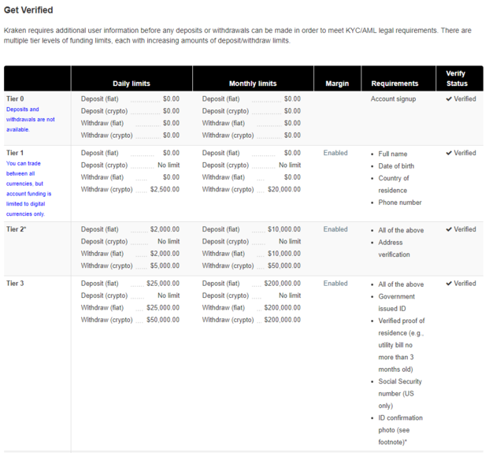Select the 'Get Verified' heading
This screenshot has height=453, width=504.
[x=28, y=10]
